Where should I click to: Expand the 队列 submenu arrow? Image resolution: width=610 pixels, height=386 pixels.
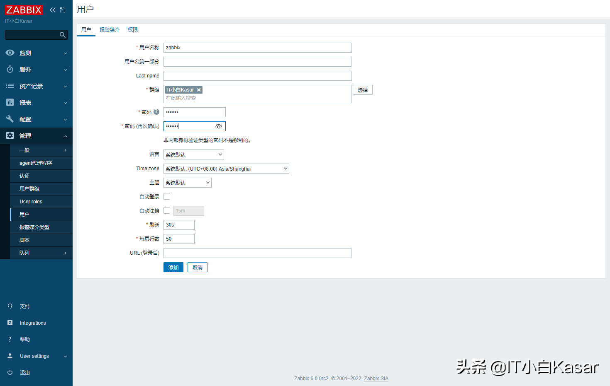[66, 253]
